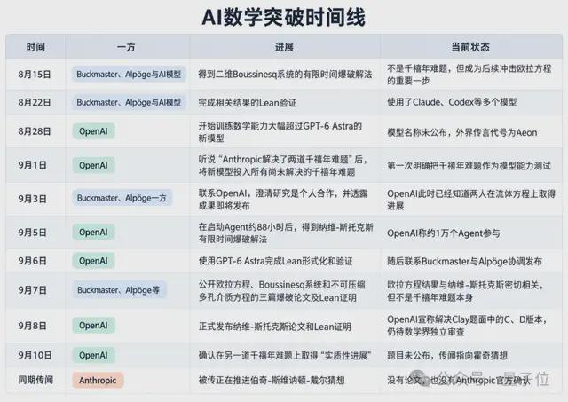This screenshot has height=402, width=568.
Task: Click progress text starting "在启动Agent约88小时后"
Action: tap(286, 233)
